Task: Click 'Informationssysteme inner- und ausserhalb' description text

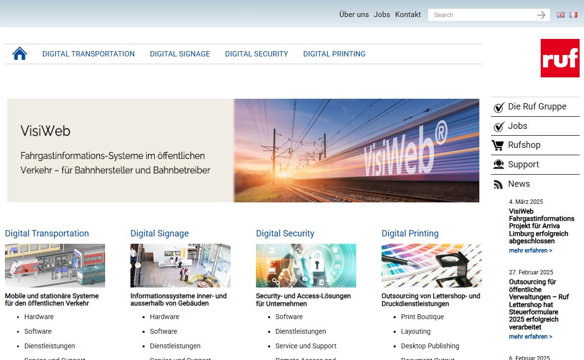Action: coord(179,300)
